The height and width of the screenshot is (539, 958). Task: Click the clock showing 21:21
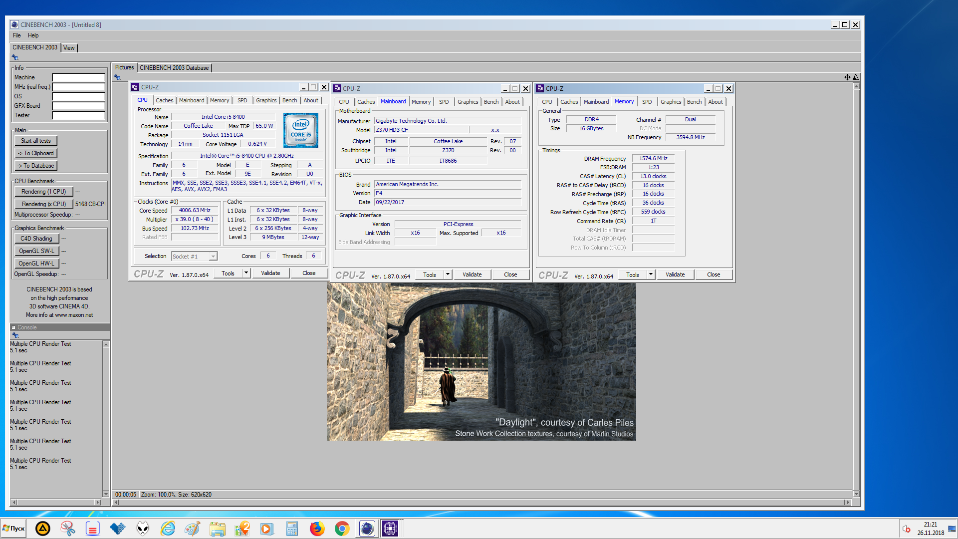(930, 525)
